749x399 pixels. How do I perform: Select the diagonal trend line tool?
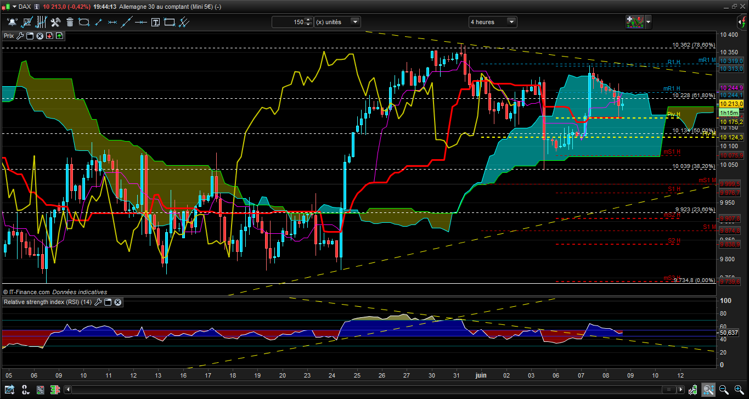pyautogui.click(x=127, y=22)
